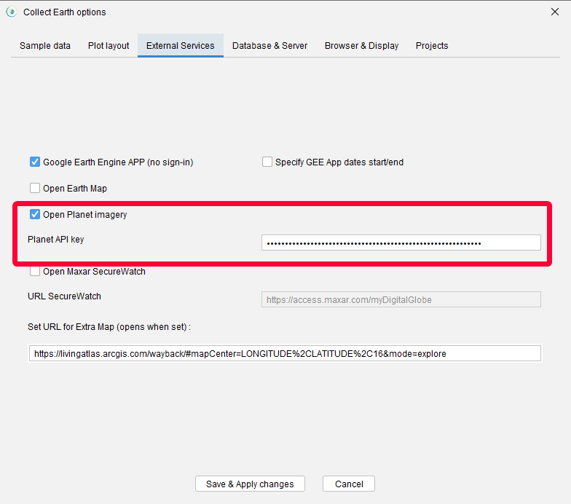Screen dimensions: 571x504
Task: Enable Specify GEE App dates start/end
Action: [267, 162]
